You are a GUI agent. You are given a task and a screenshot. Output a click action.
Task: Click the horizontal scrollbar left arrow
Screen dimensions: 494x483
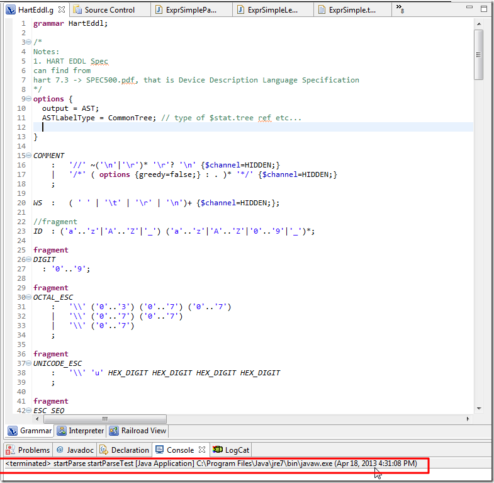click(37, 419)
